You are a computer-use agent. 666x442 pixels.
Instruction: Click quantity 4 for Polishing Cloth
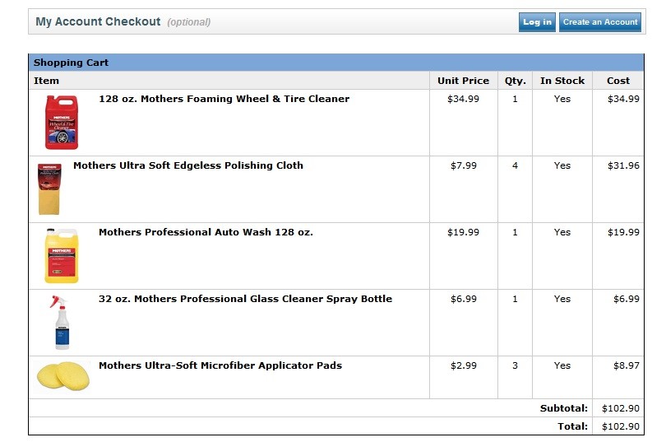click(515, 165)
